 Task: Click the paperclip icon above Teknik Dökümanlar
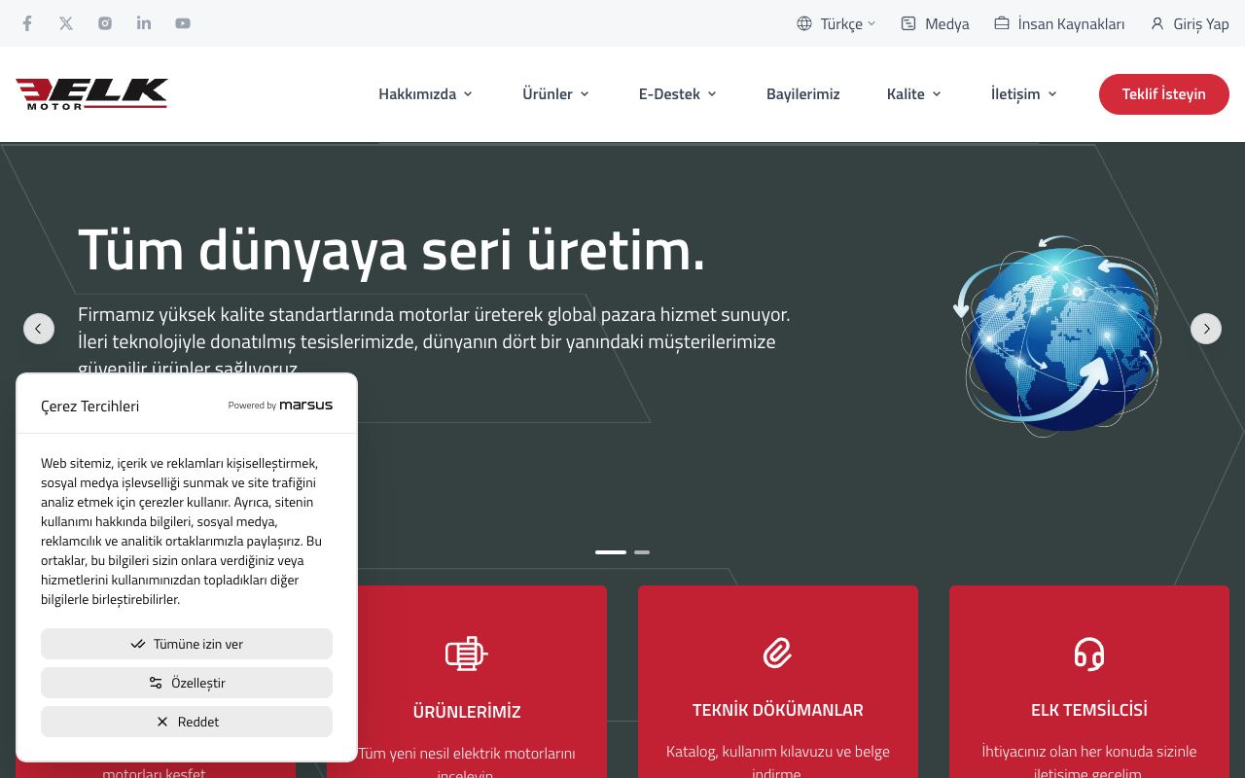[x=778, y=653]
